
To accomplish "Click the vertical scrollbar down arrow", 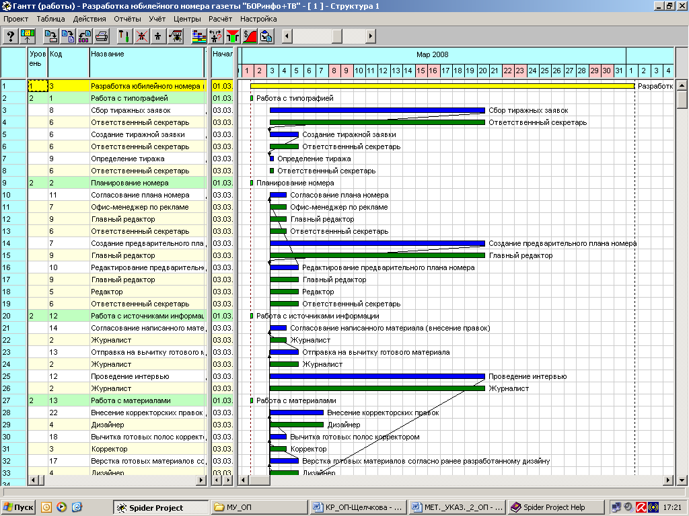I will click(x=682, y=480).
